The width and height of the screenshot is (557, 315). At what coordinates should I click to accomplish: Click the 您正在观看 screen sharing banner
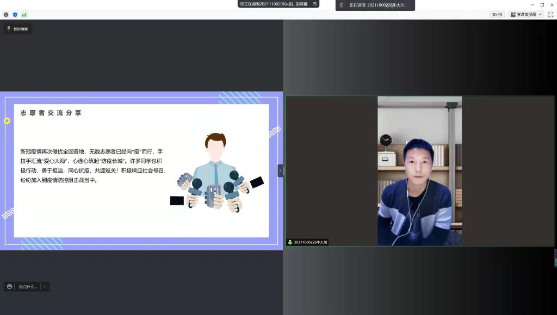point(274,4)
